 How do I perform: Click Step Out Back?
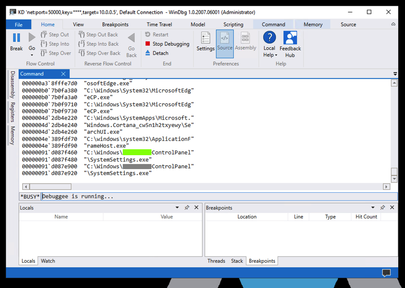coord(98,35)
